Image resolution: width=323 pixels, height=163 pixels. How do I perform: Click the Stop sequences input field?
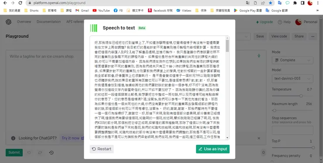292,130
